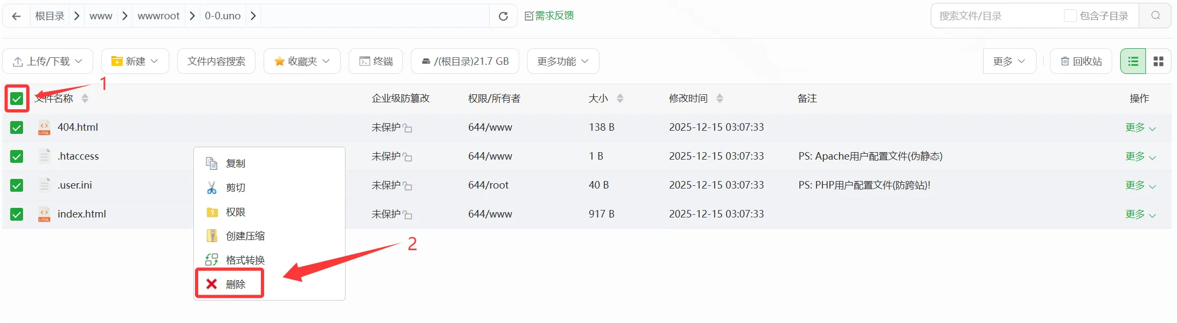Choose 格式转换 from context menu
This screenshot has height=323, width=1177.
(269, 260)
